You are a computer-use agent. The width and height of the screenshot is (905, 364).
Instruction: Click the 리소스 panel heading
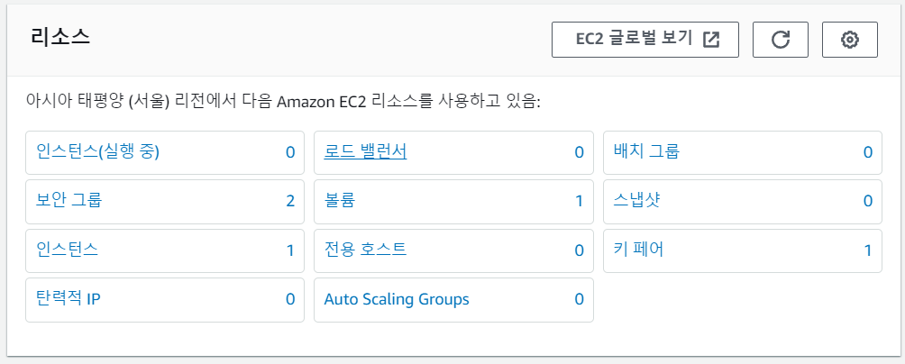(x=60, y=37)
